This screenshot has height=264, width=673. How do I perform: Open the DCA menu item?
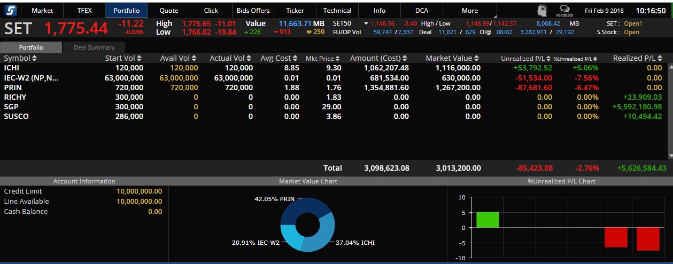421,10
